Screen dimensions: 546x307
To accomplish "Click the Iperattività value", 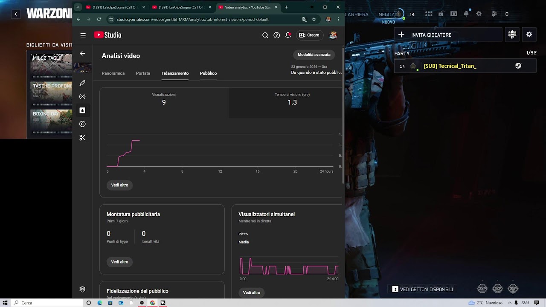I will [144, 234].
